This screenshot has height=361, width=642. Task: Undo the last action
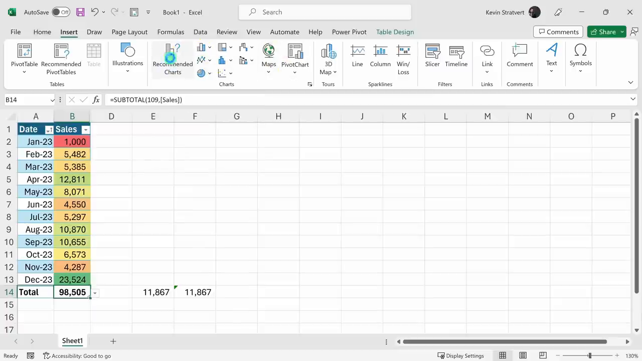click(94, 12)
